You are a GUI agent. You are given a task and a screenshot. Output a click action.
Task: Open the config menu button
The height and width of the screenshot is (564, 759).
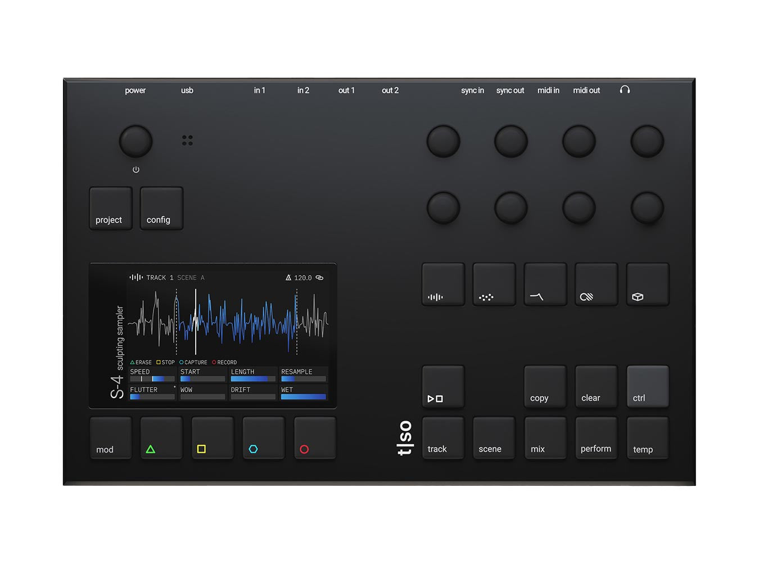click(161, 209)
